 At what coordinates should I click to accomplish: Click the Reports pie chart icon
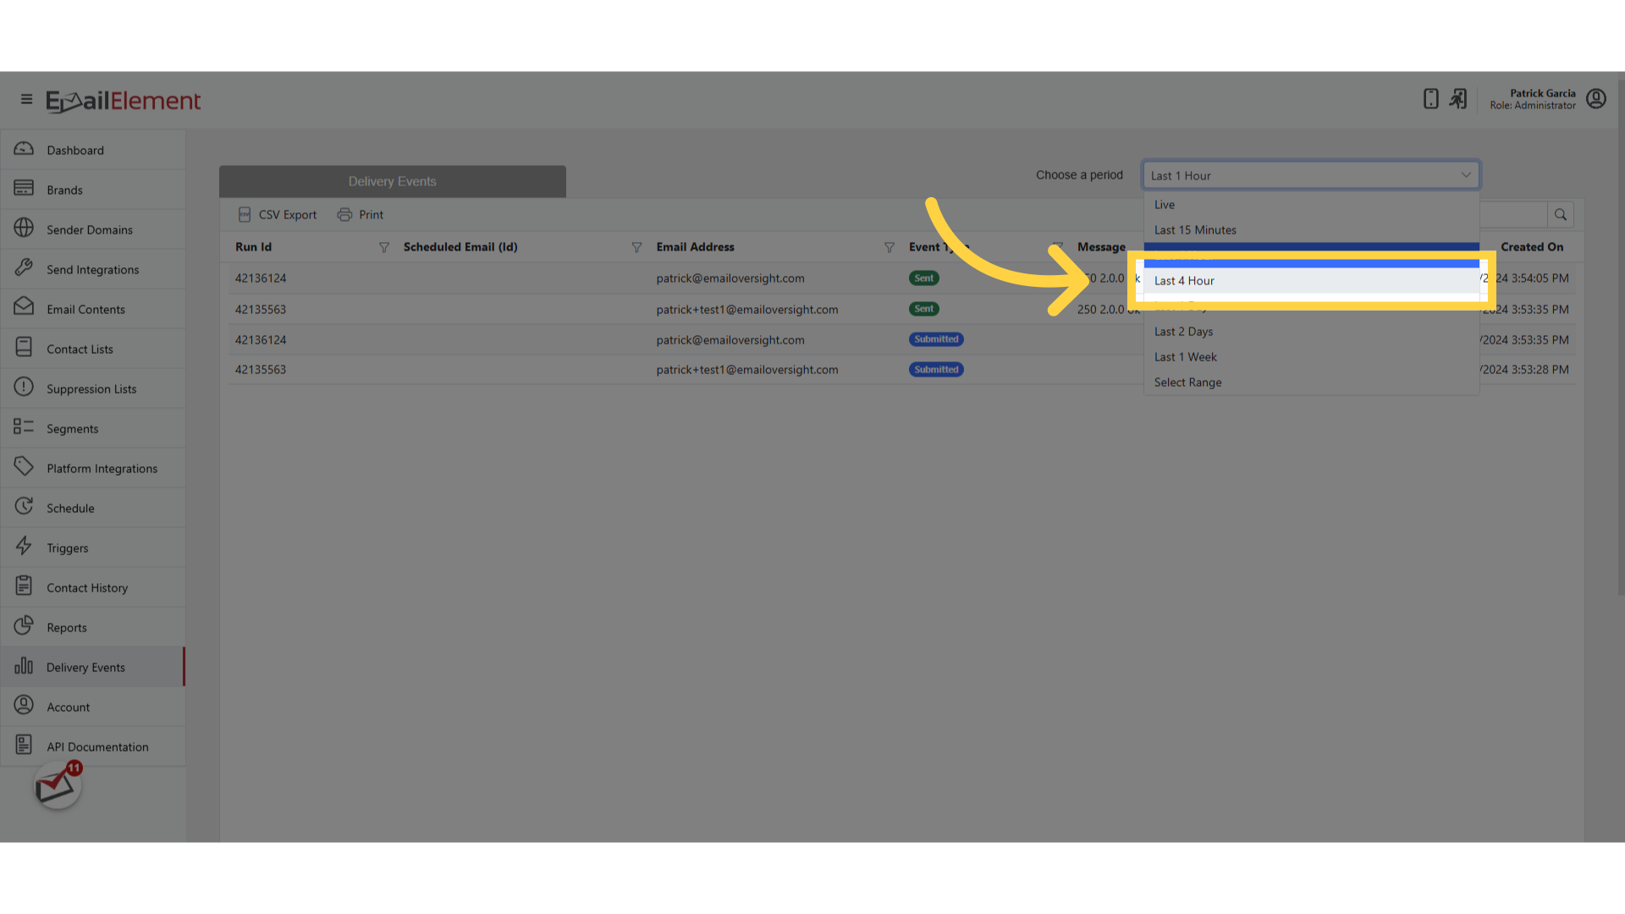pyautogui.click(x=24, y=626)
